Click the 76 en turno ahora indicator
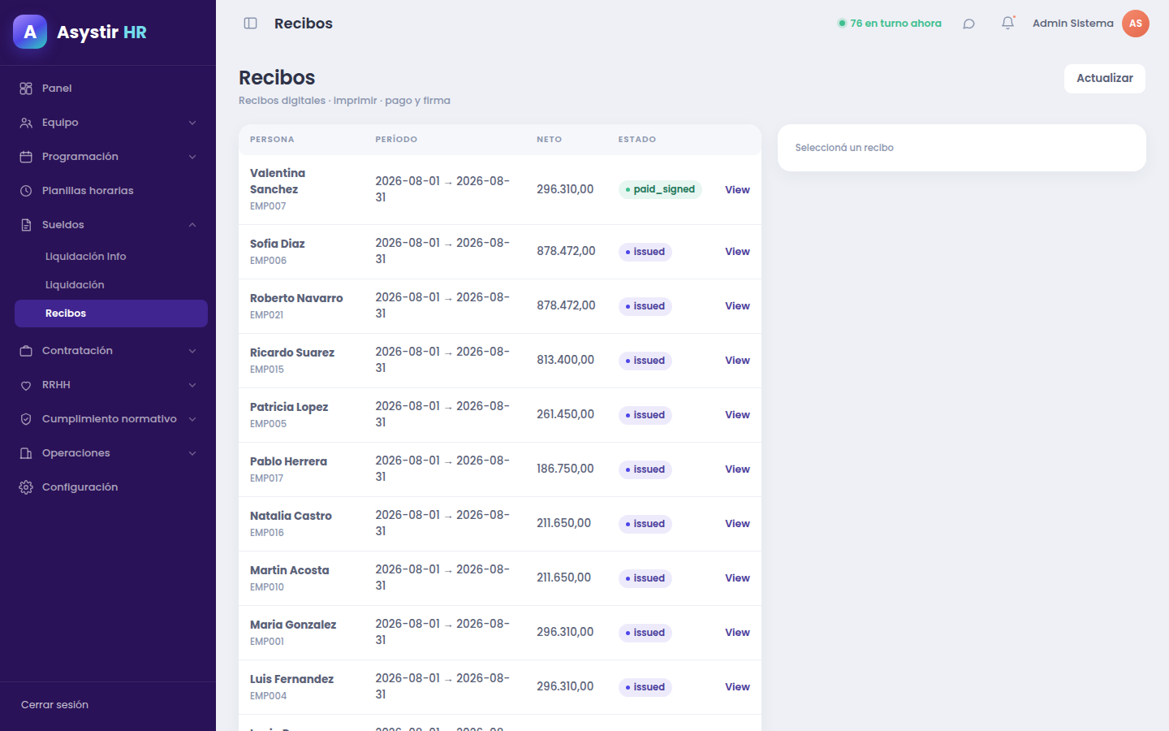The image size is (1169, 731). pos(890,24)
